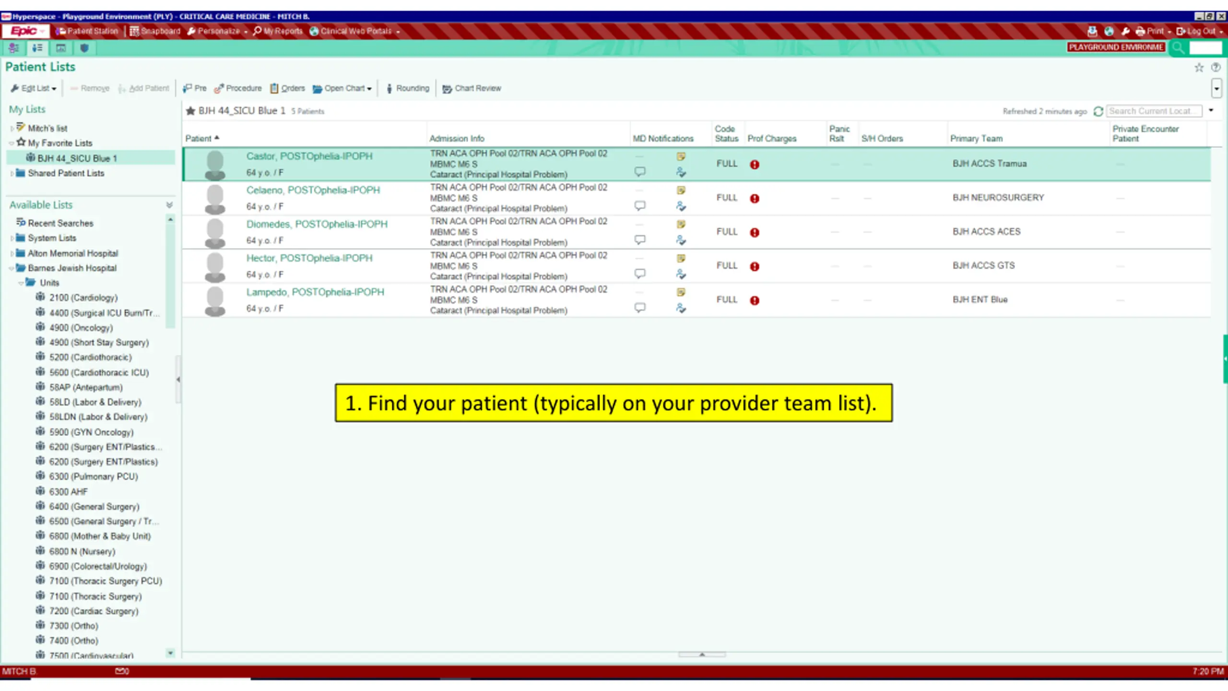Click the globe icon in the top-right toolbar

[1109, 31]
